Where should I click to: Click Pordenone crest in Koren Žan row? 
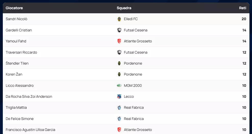[x=119, y=74]
